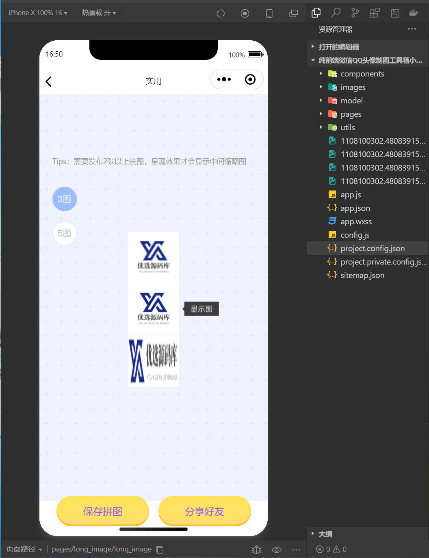Expand the 大纲 outline section

pyautogui.click(x=368, y=534)
